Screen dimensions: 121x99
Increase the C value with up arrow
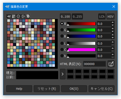pos(113,48)
